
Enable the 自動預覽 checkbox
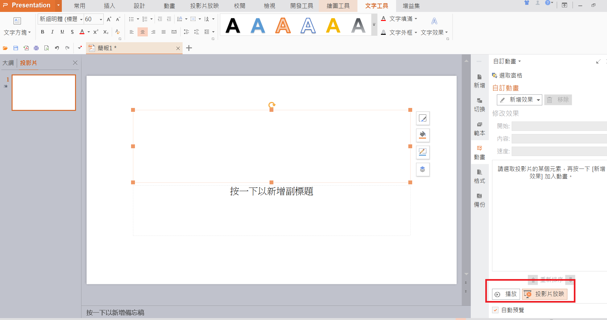click(x=495, y=310)
